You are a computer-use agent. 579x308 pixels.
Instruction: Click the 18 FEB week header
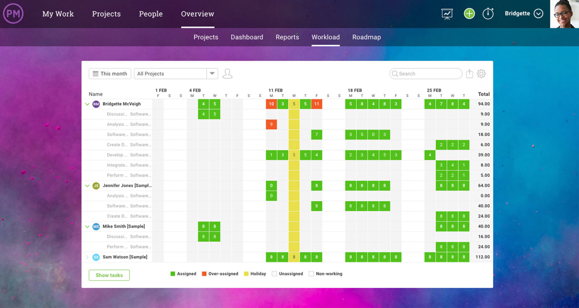click(355, 90)
